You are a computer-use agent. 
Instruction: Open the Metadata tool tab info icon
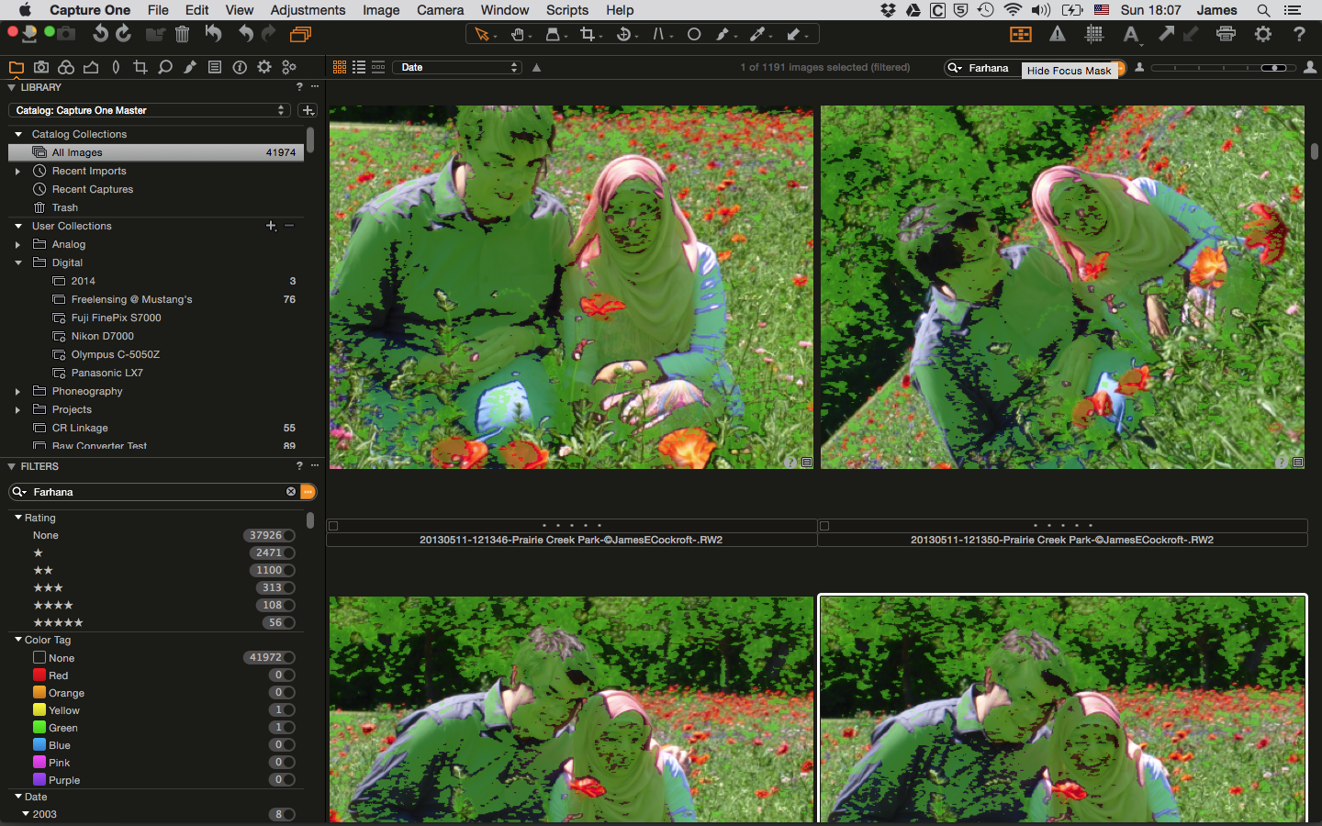pyautogui.click(x=240, y=67)
